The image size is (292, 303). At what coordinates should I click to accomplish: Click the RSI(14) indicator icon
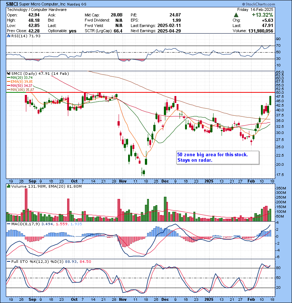click(x=9, y=36)
